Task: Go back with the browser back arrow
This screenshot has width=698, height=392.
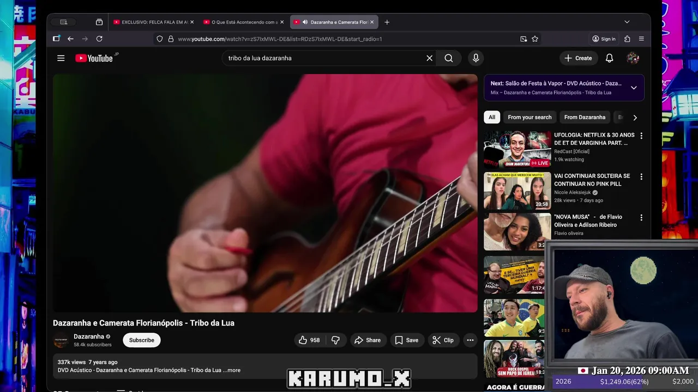Action: click(x=70, y=39)
